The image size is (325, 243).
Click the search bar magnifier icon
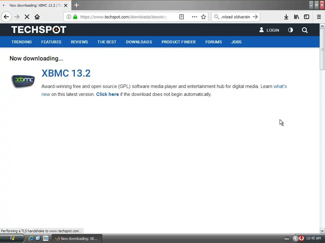(x=216, y=17)
